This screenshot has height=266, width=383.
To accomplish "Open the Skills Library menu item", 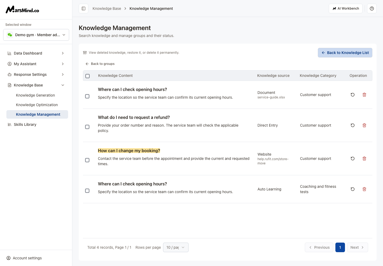I will tap(36, 124).
